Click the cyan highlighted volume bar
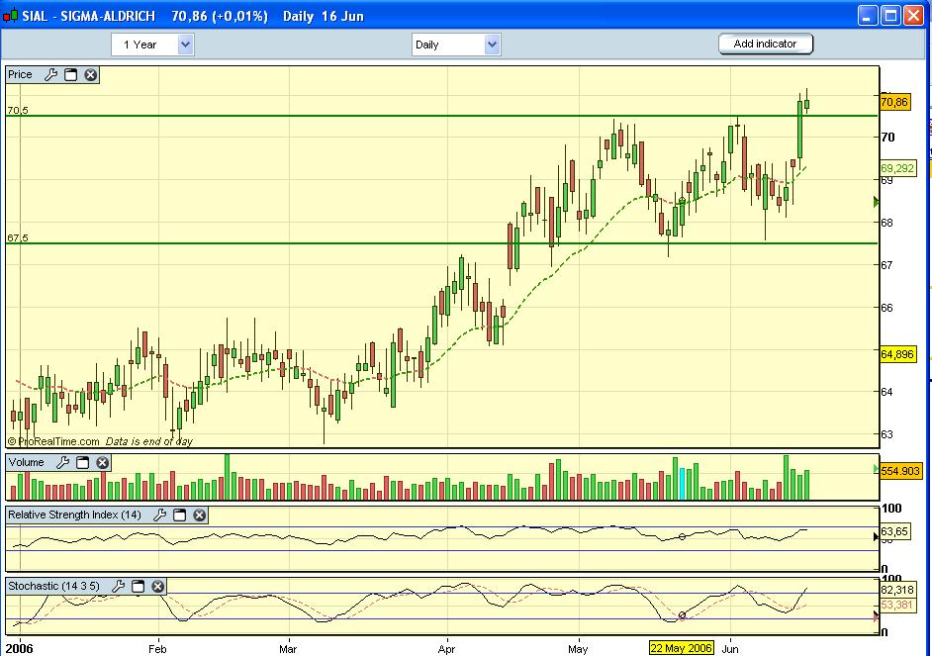Image resolution: width=932 pixels, height=656 pixels. point(682,484)
